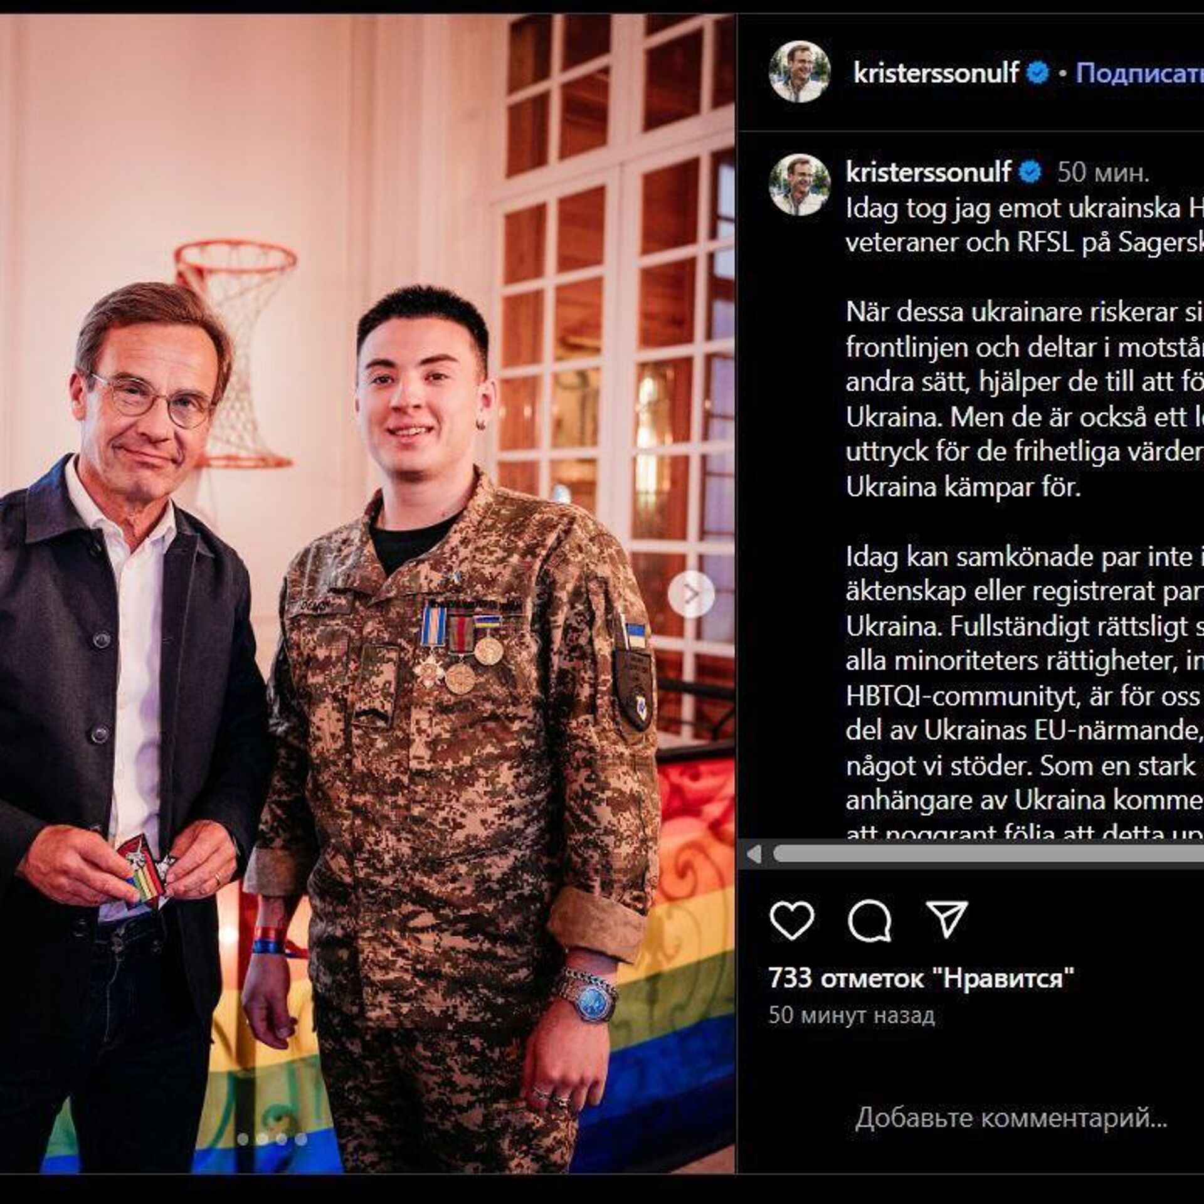Click the verified badge in the post header
Screen dimensions: 1204x1204
pos(1038,74)
